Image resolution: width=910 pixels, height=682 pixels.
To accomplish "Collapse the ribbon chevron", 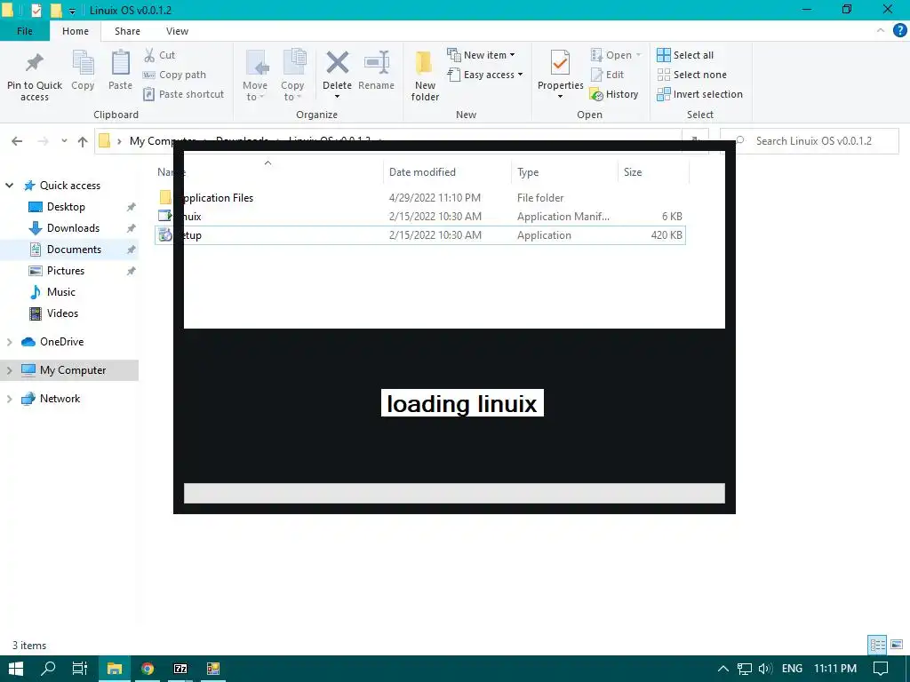I will coord(881,31).
